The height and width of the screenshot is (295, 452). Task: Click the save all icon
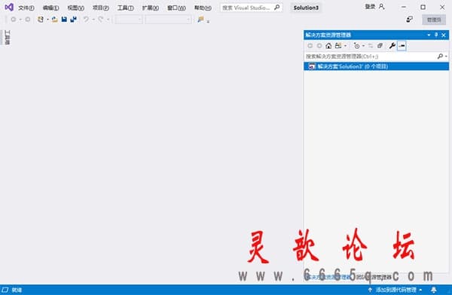pyautogui.click(x=74, y=20)
